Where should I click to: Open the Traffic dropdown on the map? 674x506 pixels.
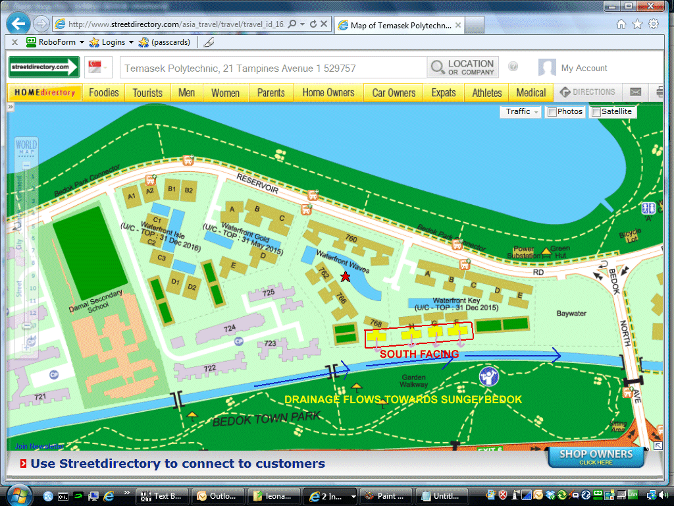pyautogui.click(x=521, y=111)
